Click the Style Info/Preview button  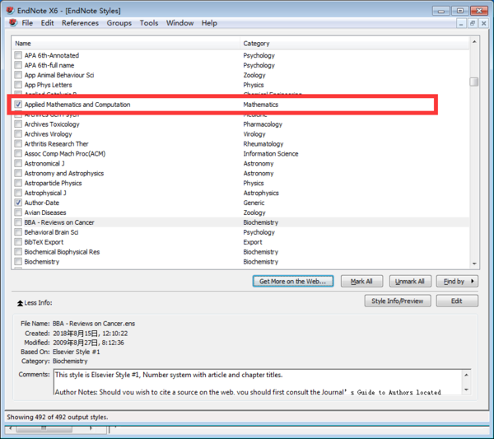[x=398, y=301]
